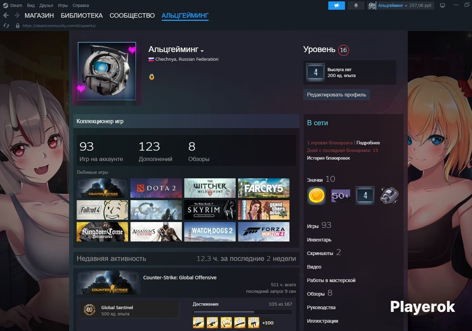Open the История блокировок link
The height and width of the screenshot is (331, 472).
point(328,158)
